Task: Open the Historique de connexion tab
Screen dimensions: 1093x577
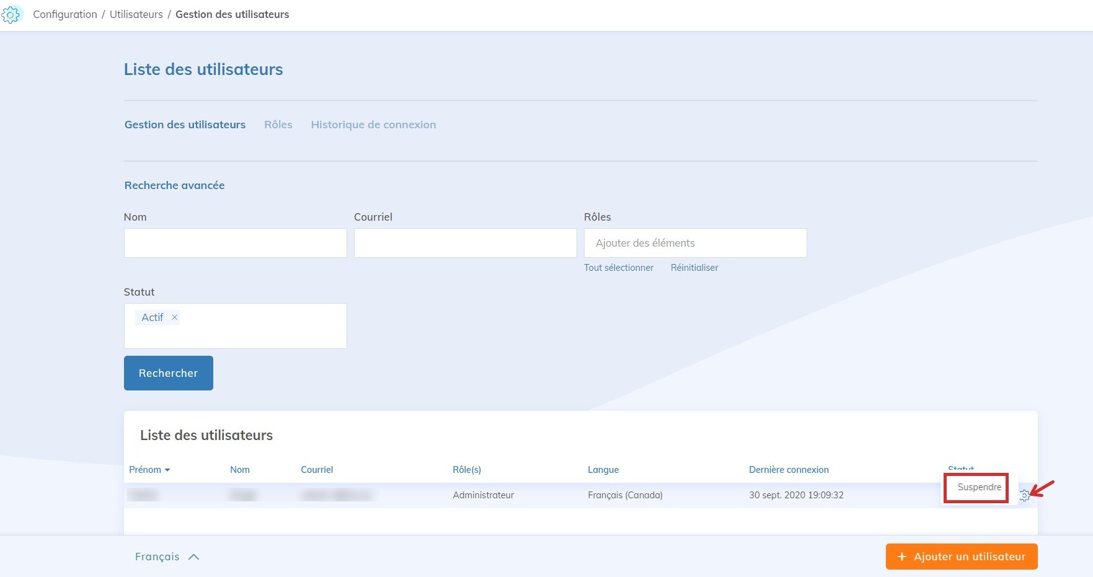Action: pos(373,125)
